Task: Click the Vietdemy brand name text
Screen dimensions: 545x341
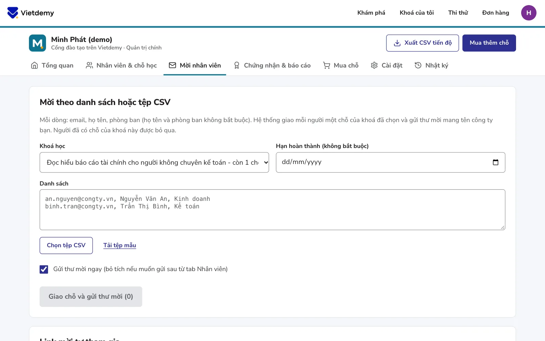Action: click(37, 13)
